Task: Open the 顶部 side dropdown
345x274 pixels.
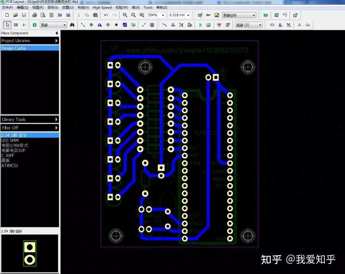Action: 65,25
